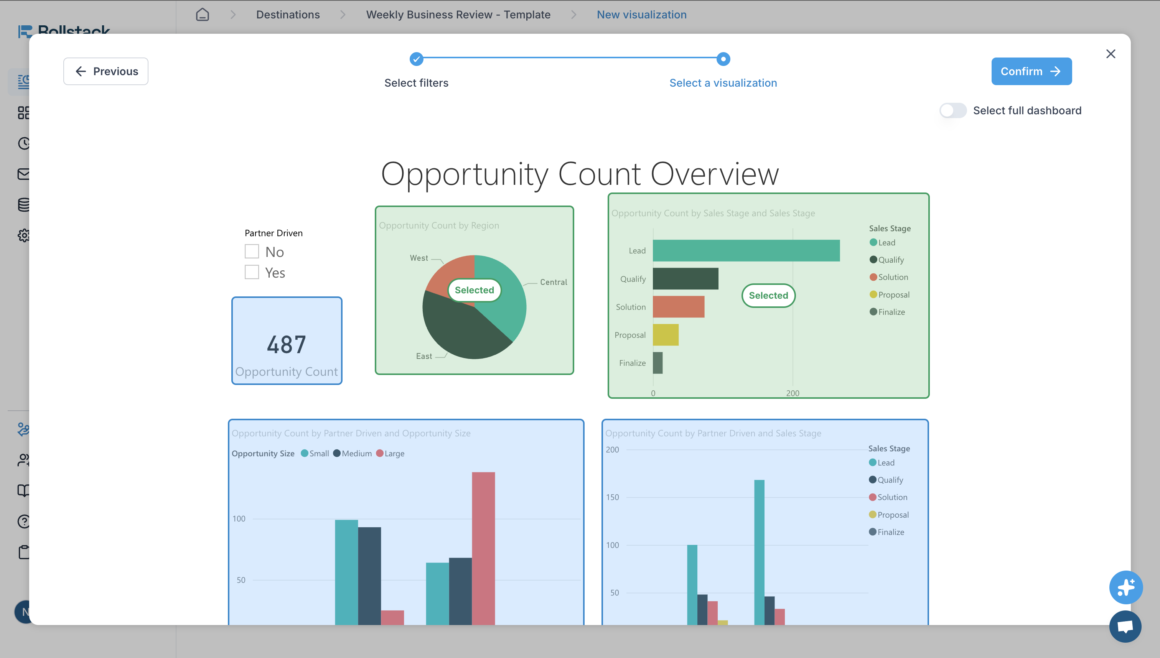The height and width of the screenshot is (658, 1160).
Task: Check the No checkbox under Partner Driven
Action: point(252,251)
